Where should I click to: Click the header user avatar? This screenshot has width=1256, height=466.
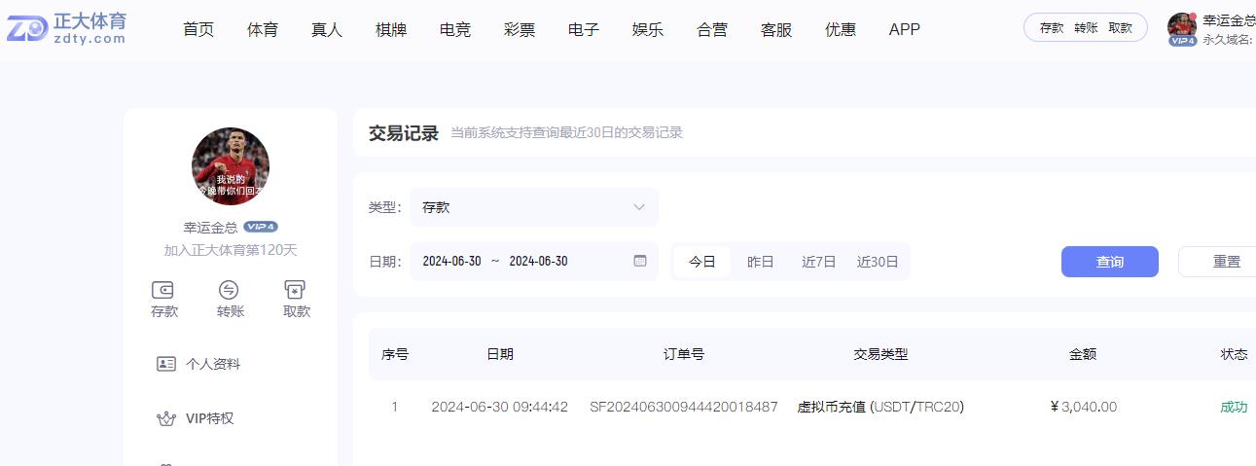click(x=1182, y=26)
